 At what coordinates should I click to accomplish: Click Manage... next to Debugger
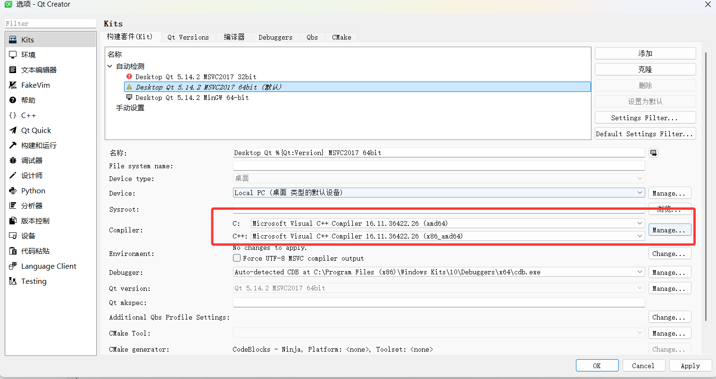pyautogui.click(x=670, y=272)
